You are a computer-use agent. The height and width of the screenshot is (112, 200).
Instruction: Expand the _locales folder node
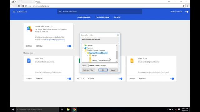point(88,55)
